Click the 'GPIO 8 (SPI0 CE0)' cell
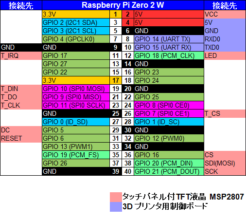246x220 pixels. click(x=169, y=105)
